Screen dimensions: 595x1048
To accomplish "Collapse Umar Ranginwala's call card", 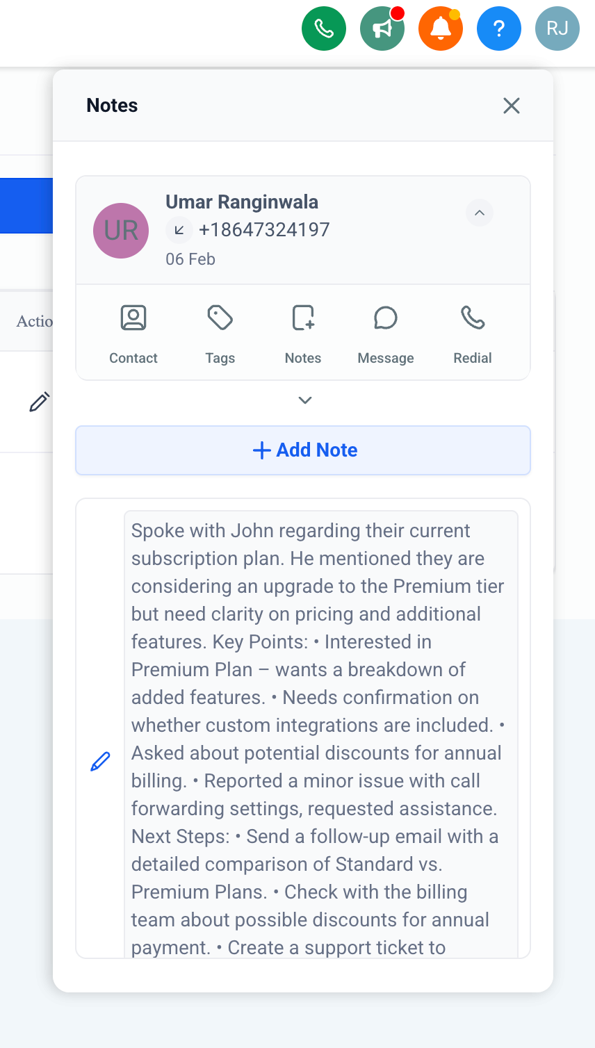I will pyautogui.click(x=480, y=213).
